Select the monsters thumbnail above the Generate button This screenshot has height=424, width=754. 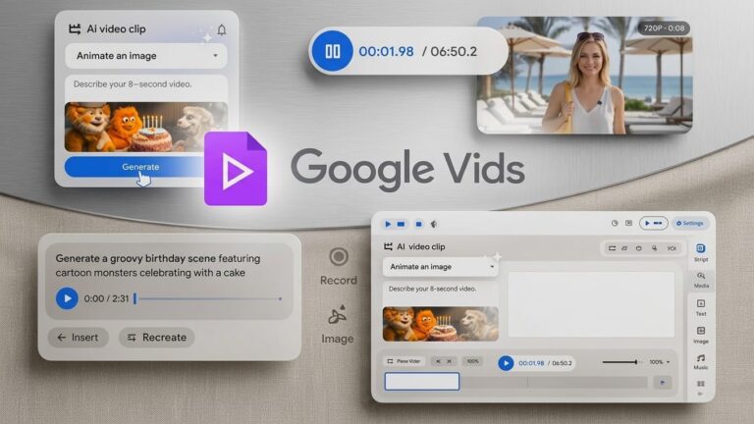pyautogui.click(x=146, y=127)
